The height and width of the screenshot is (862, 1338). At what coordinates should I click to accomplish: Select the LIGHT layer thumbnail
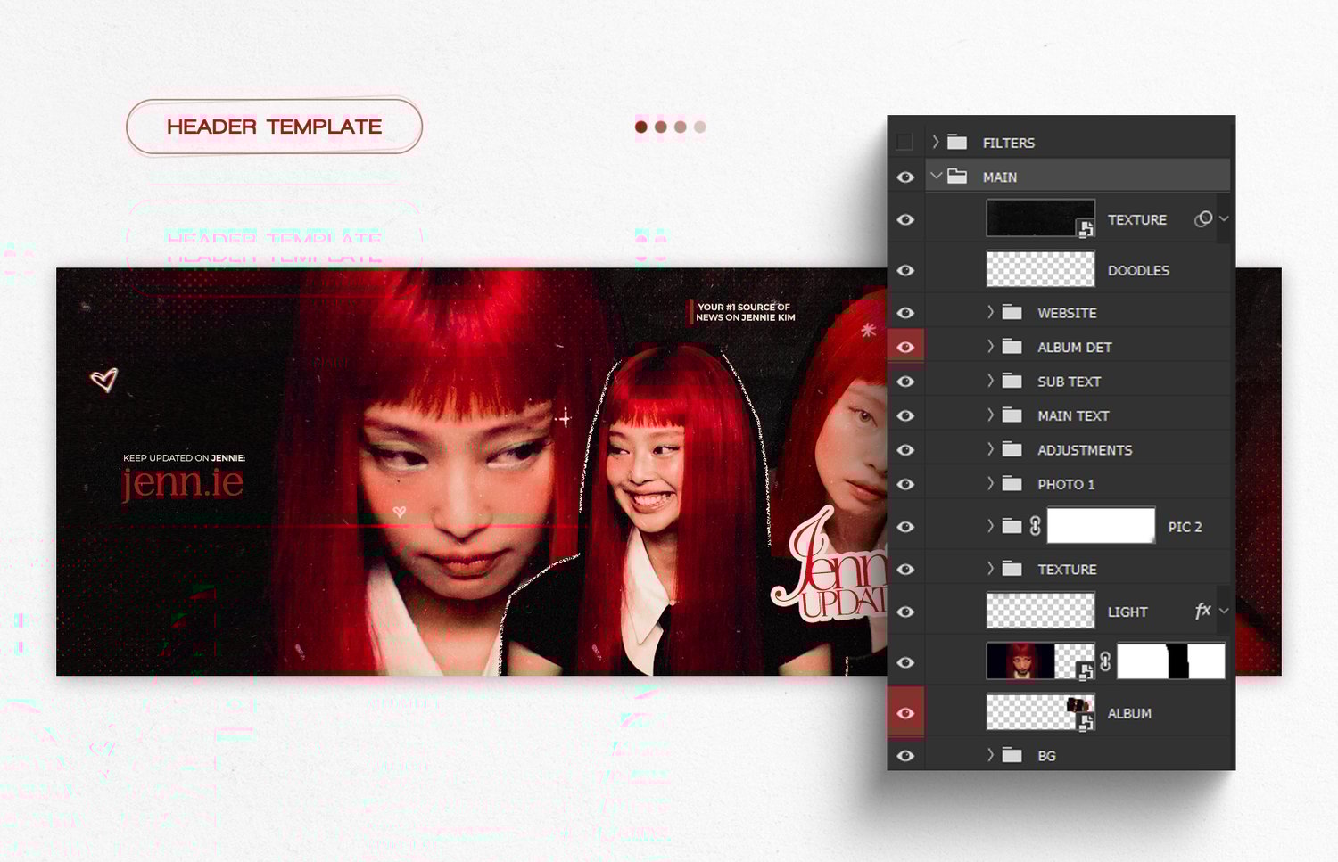pos(1040,611)
